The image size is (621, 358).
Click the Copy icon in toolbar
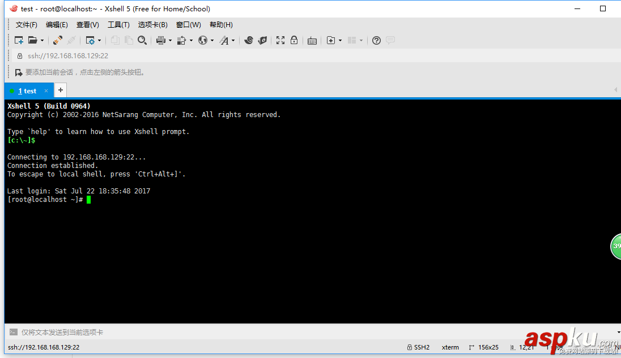tap(115, 40)
